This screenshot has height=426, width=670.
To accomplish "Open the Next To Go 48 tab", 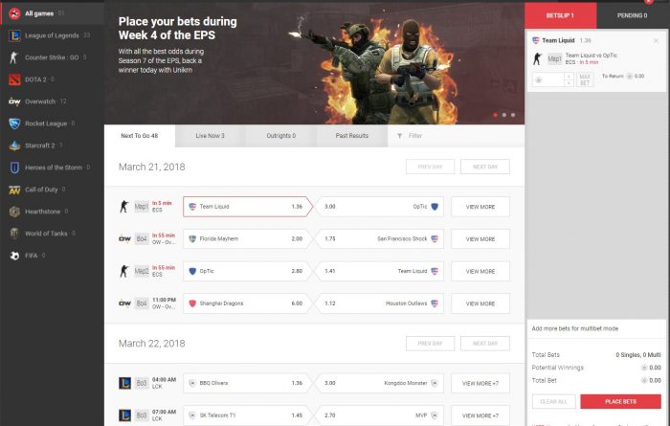I will (140, 136).
